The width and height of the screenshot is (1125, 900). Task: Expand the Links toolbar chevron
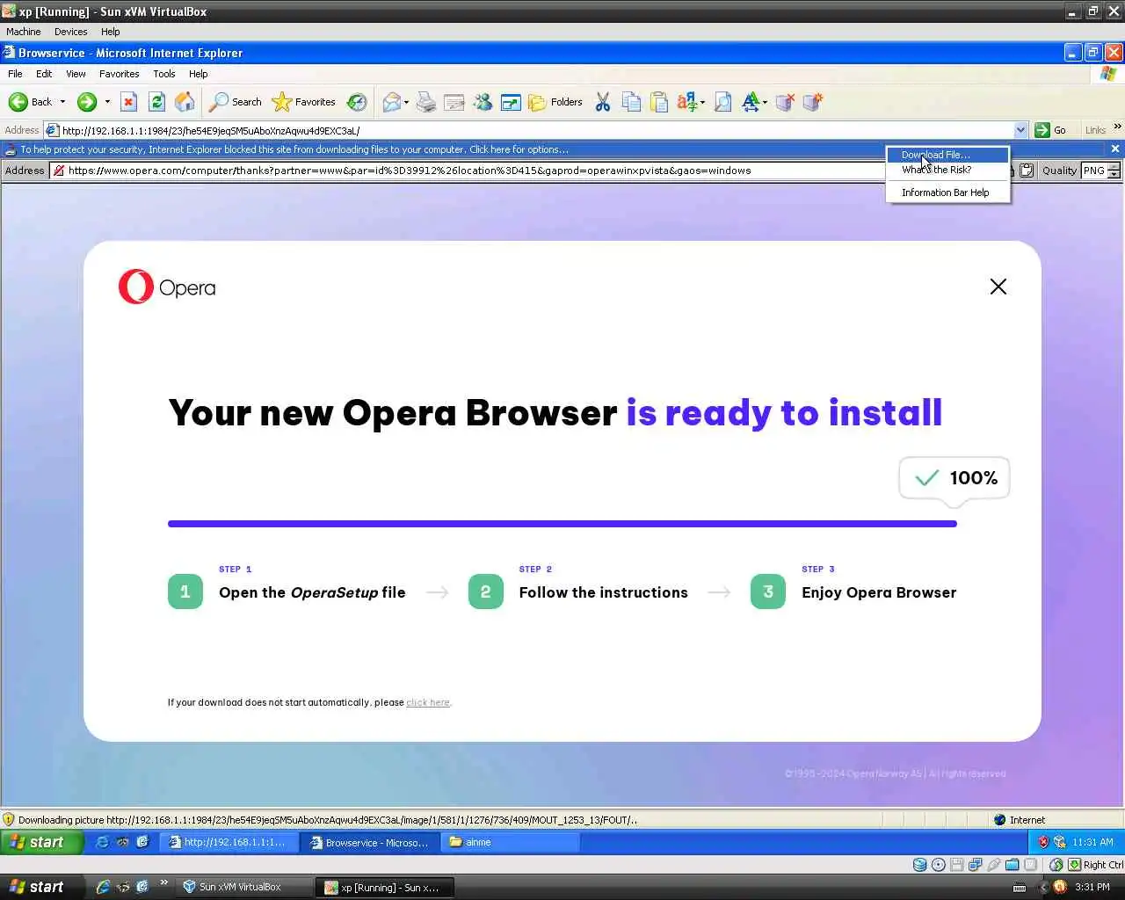click(x=1117, y=127)
